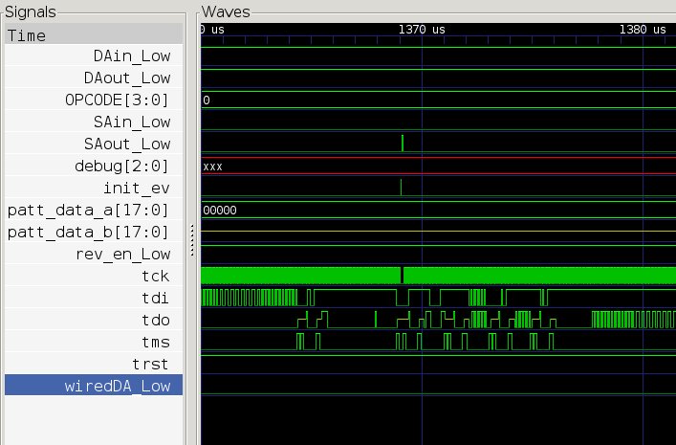Select the SAin_Low signal
676x445 pixels.
(94, 122)
